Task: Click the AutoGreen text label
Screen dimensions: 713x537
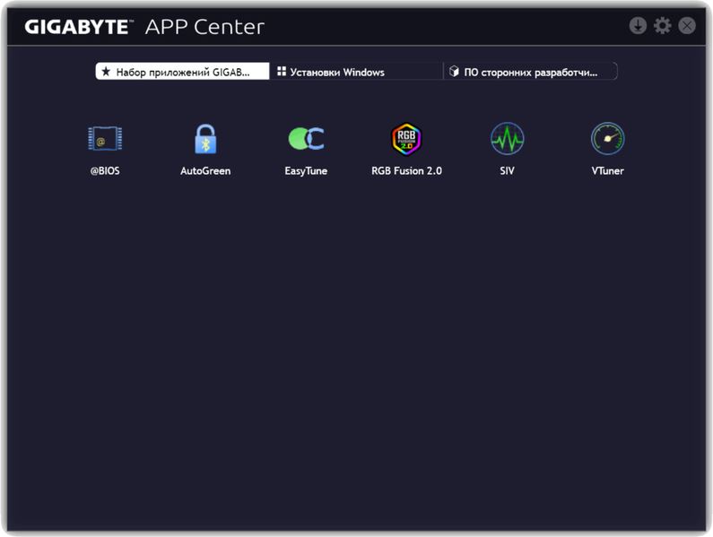Action: pos(205,170)
